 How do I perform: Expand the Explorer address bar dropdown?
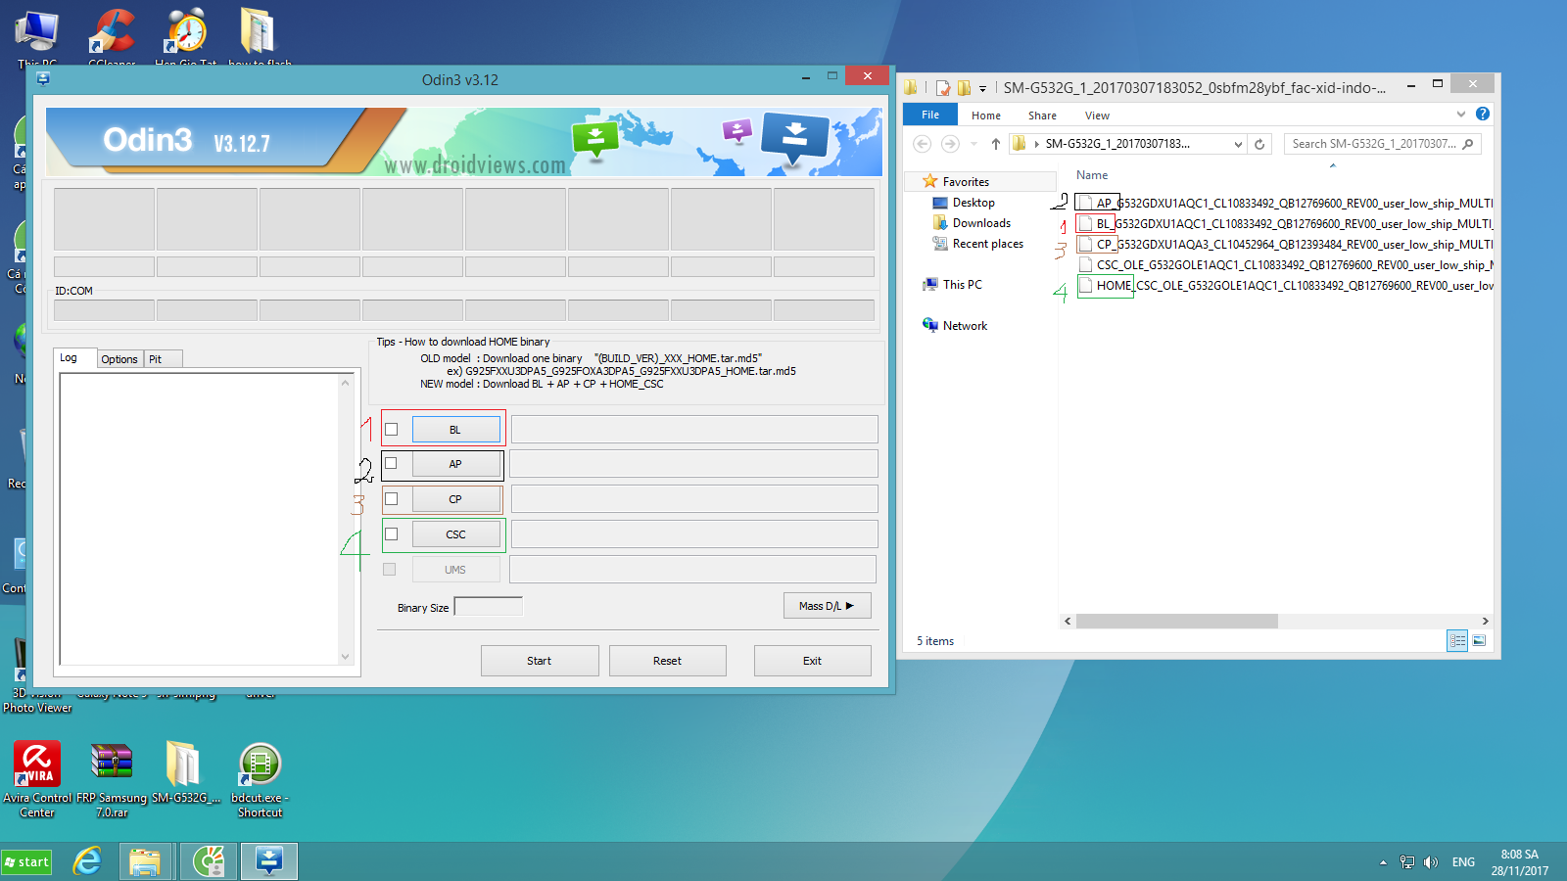coord(1236,143)
